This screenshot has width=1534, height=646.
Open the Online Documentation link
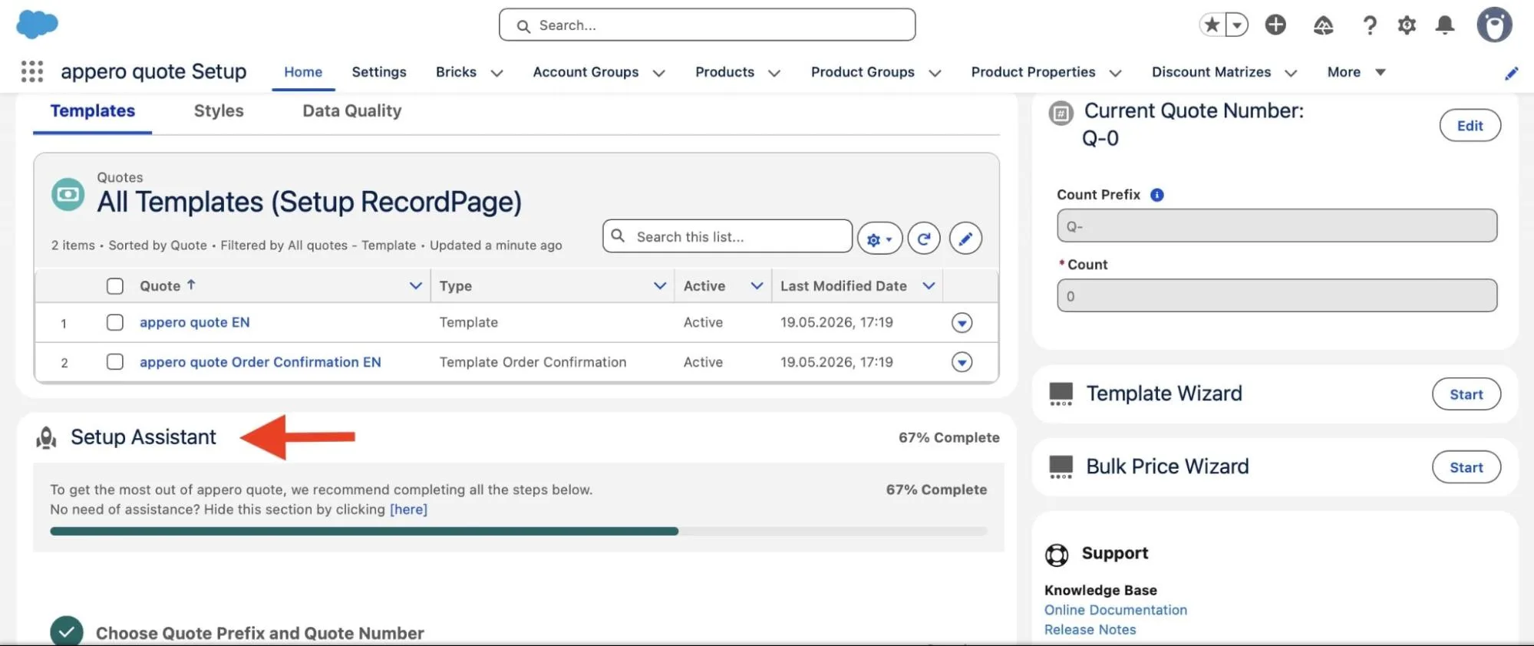(1115, 610)
